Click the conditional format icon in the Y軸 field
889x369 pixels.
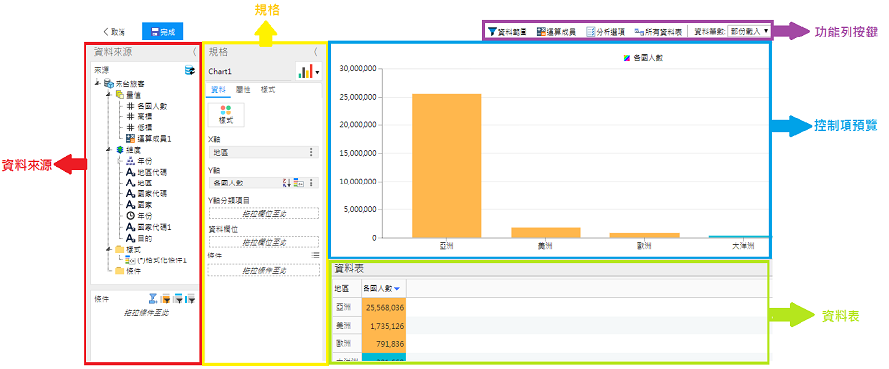click(x=298, y=183)
